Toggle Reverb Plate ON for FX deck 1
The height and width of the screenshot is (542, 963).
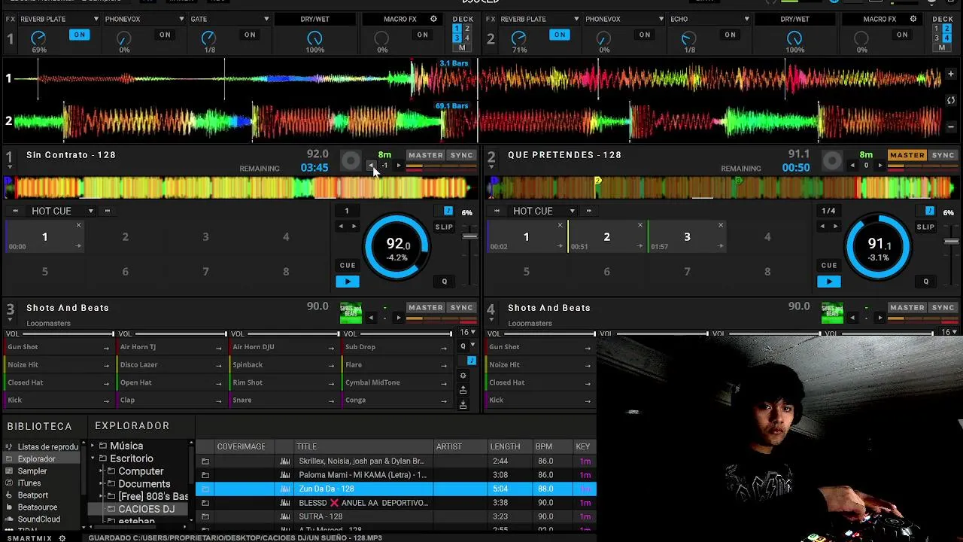[79, 35]
